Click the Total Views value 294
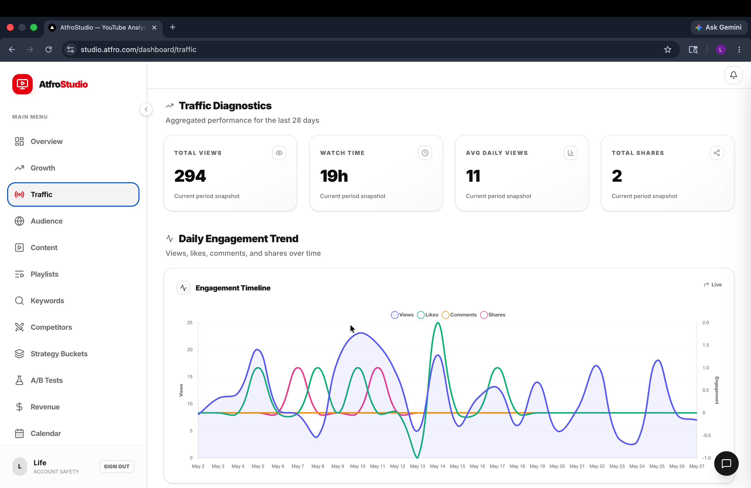 coord(190,176)
